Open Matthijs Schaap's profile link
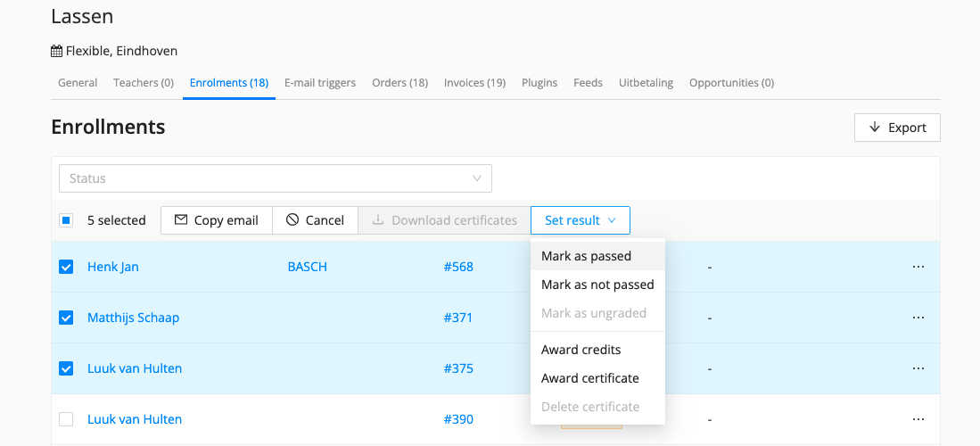980x446 pixels. point(133,318)
